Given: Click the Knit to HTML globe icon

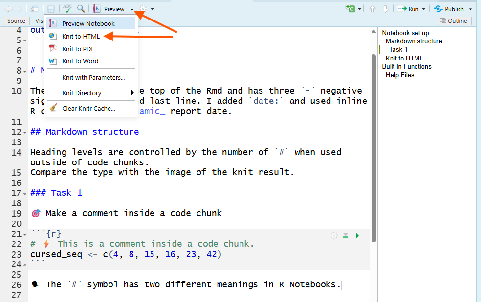Looking at the screenshot, I should (x=53, y=36).
